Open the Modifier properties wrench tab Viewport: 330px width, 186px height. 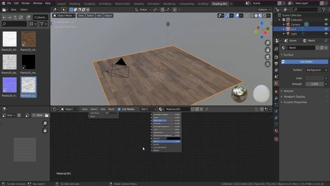pos(276,98)
